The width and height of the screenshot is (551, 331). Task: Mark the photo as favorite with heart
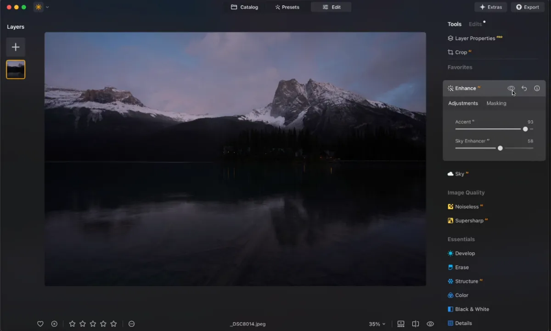coord(40,324)
